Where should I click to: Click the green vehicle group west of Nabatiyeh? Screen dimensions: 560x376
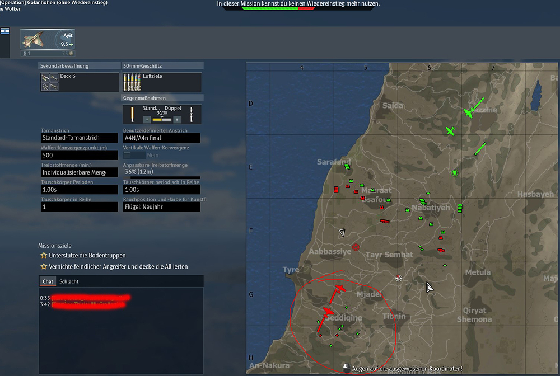423,201
